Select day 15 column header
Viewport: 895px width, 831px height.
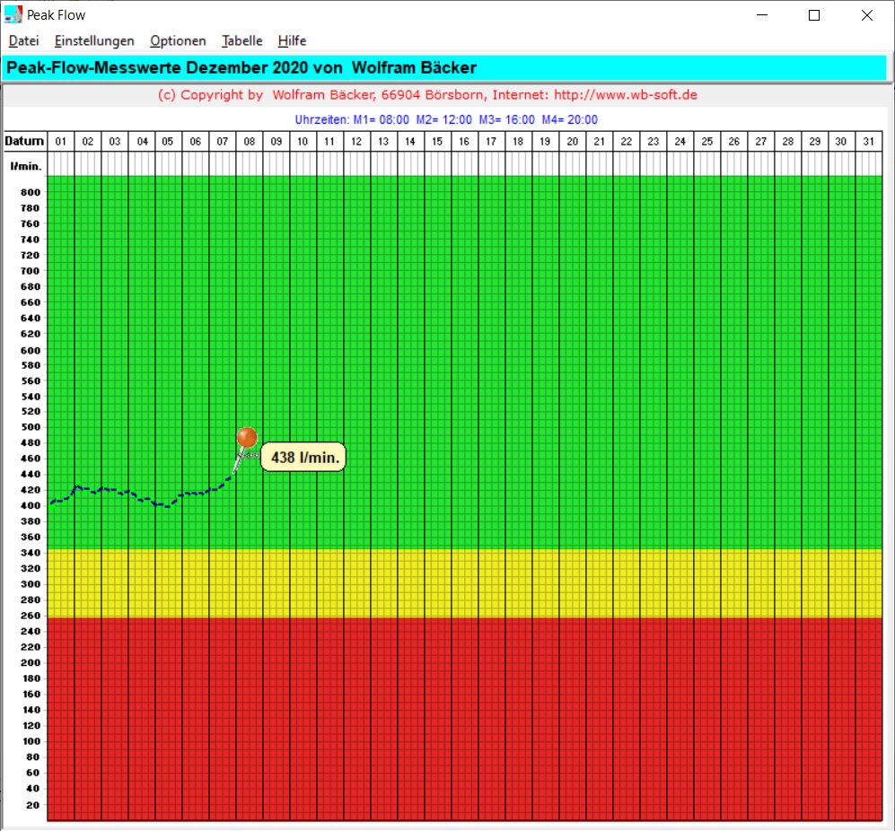pos(437,142)
